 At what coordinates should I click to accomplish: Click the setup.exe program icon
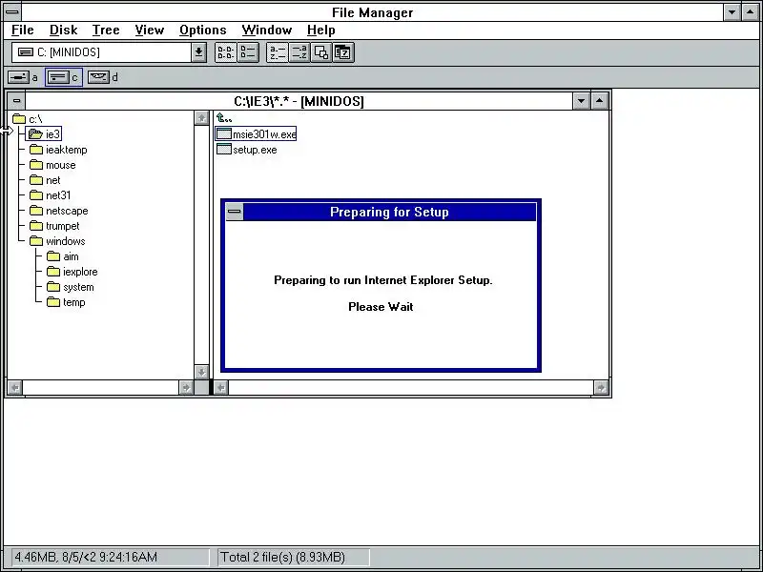(x=223, y=150)
